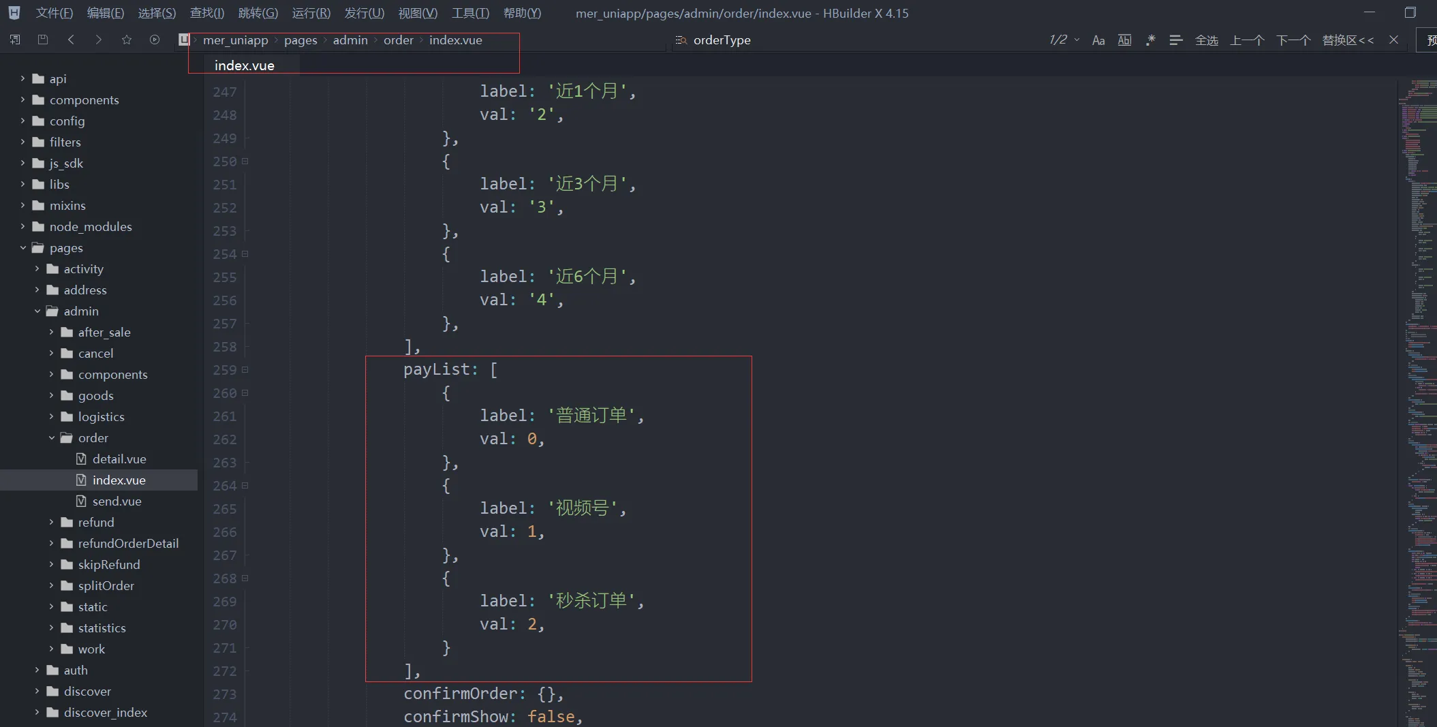The height and width of the screenshot is (727, 1437).
Task: Click pages in the breadcrumb path
Action: pyautogui.click(x=300, y=40)
